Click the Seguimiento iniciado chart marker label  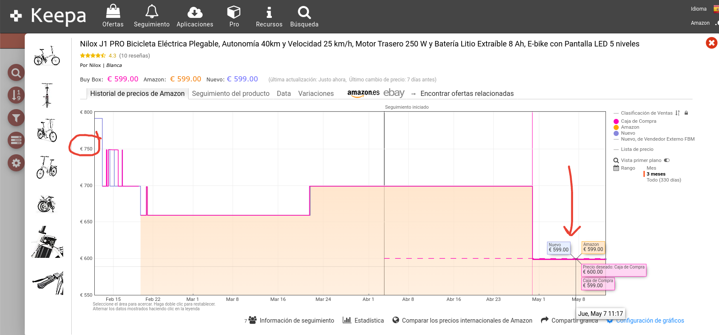[407, 107]
